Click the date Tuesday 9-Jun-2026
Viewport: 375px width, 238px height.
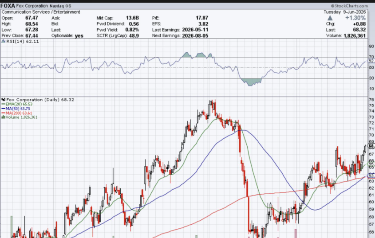[345, 12]
